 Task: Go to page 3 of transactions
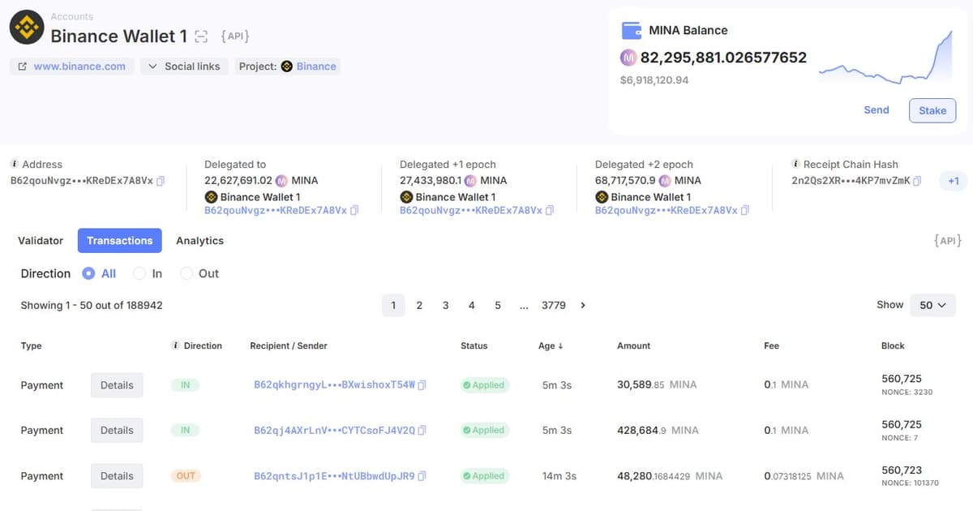click(445, 305)
